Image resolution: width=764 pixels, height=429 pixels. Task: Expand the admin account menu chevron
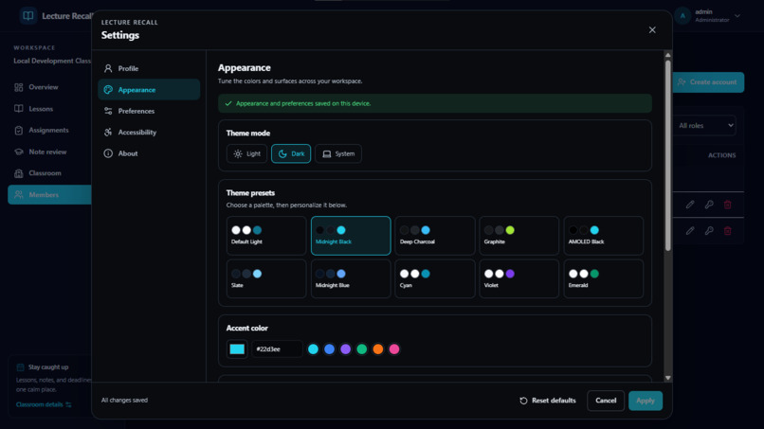tap(737, 15)
